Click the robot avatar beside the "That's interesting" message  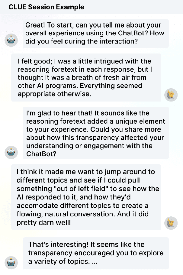coord(11,262)
